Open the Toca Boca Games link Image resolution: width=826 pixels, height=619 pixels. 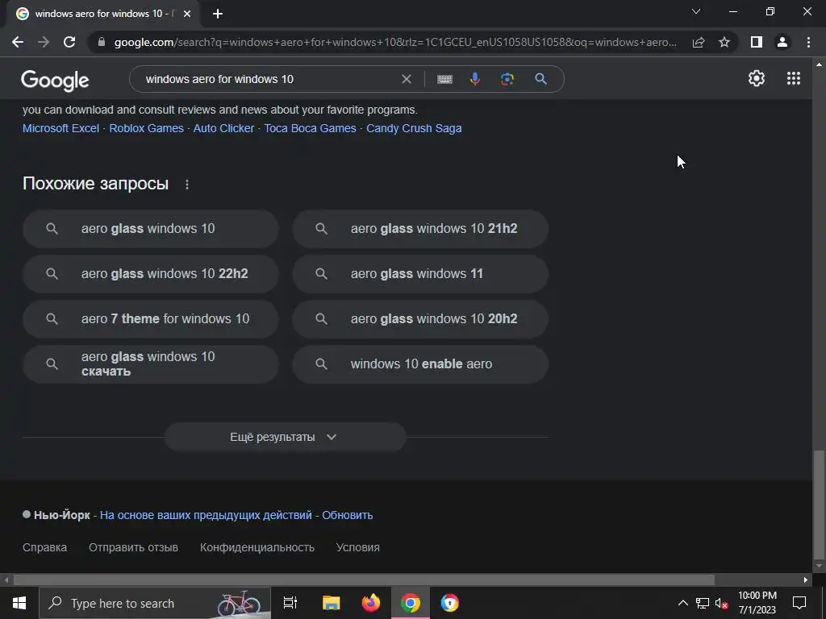point(310,128)
